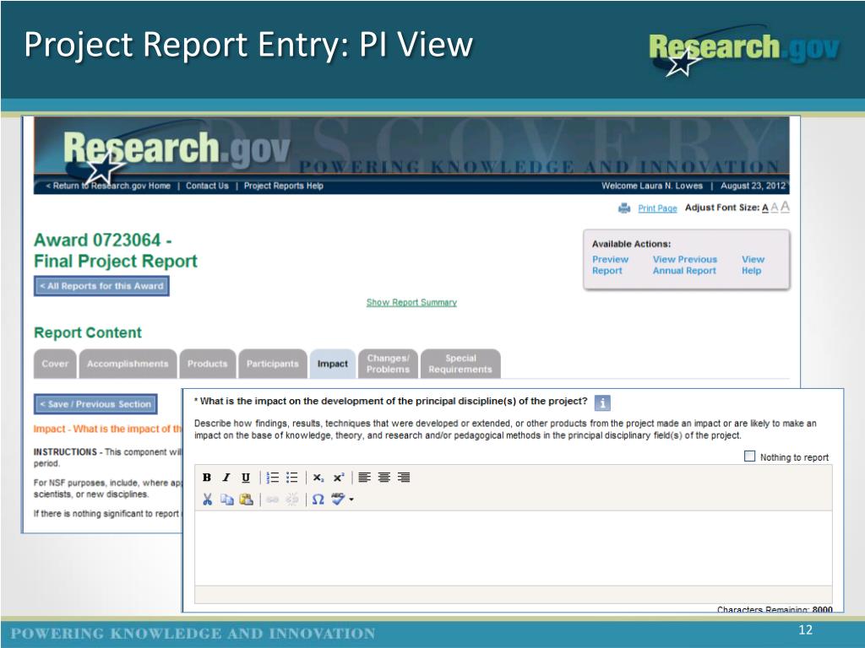The image size is (865, 648).
Task: Click the View Help link
Action: pos(753,265)
